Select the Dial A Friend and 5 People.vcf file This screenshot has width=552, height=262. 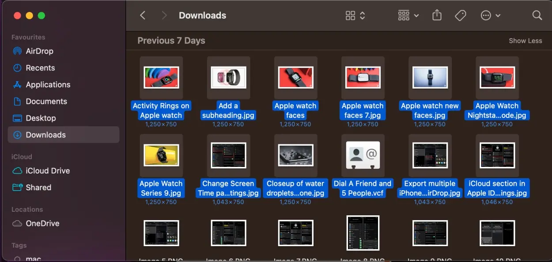363,155
